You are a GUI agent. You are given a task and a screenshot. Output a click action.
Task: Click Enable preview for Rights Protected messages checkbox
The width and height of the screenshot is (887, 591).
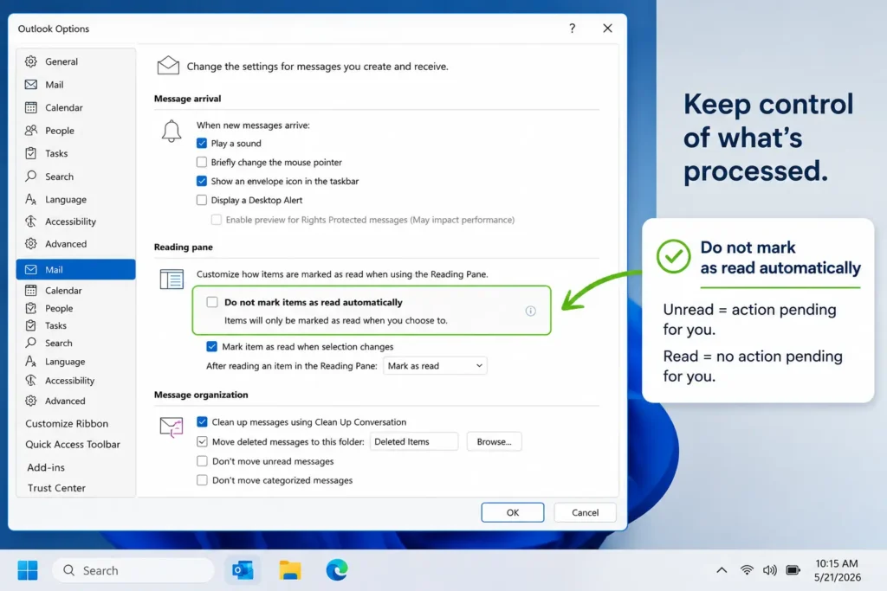[x=216, y=219]
